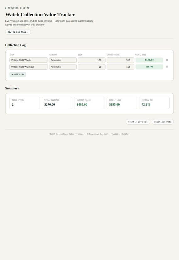Reset all data
Screen dimensions: 179x260
[x=163, y=122]
